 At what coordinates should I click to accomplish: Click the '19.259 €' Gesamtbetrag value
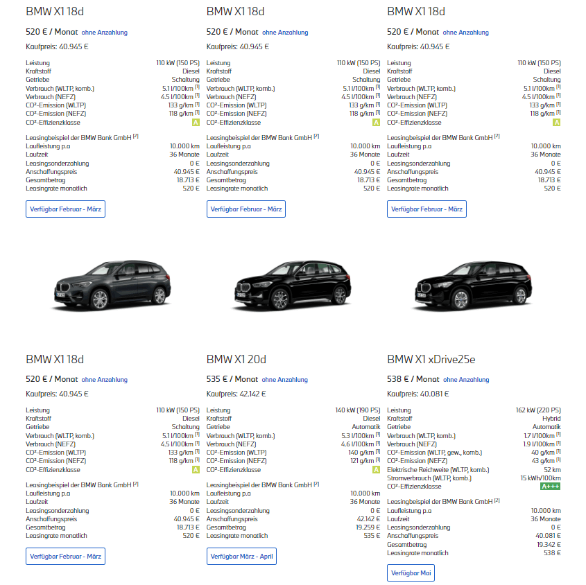pyautogui.click(x=368, y=527)
